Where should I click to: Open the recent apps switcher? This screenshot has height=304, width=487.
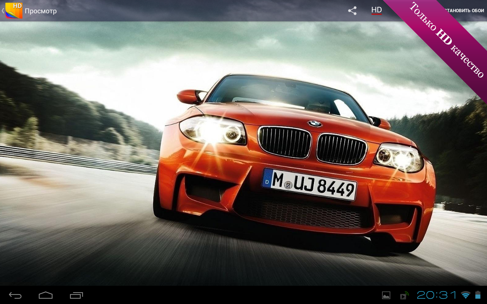(x=76, y=295)
